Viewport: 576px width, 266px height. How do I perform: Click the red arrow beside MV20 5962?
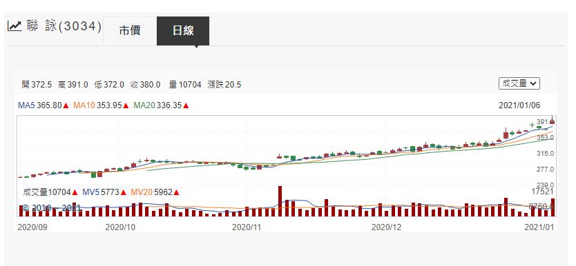tap(176, 192)
